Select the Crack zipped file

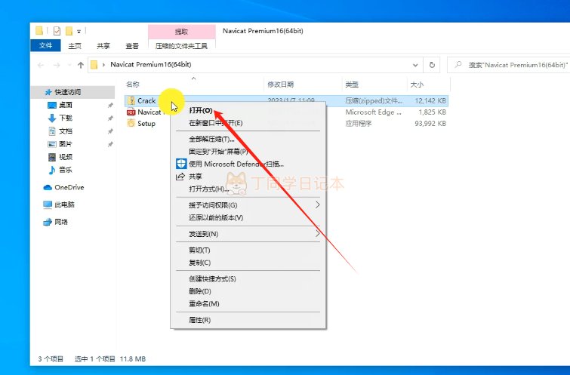[146, 100]
